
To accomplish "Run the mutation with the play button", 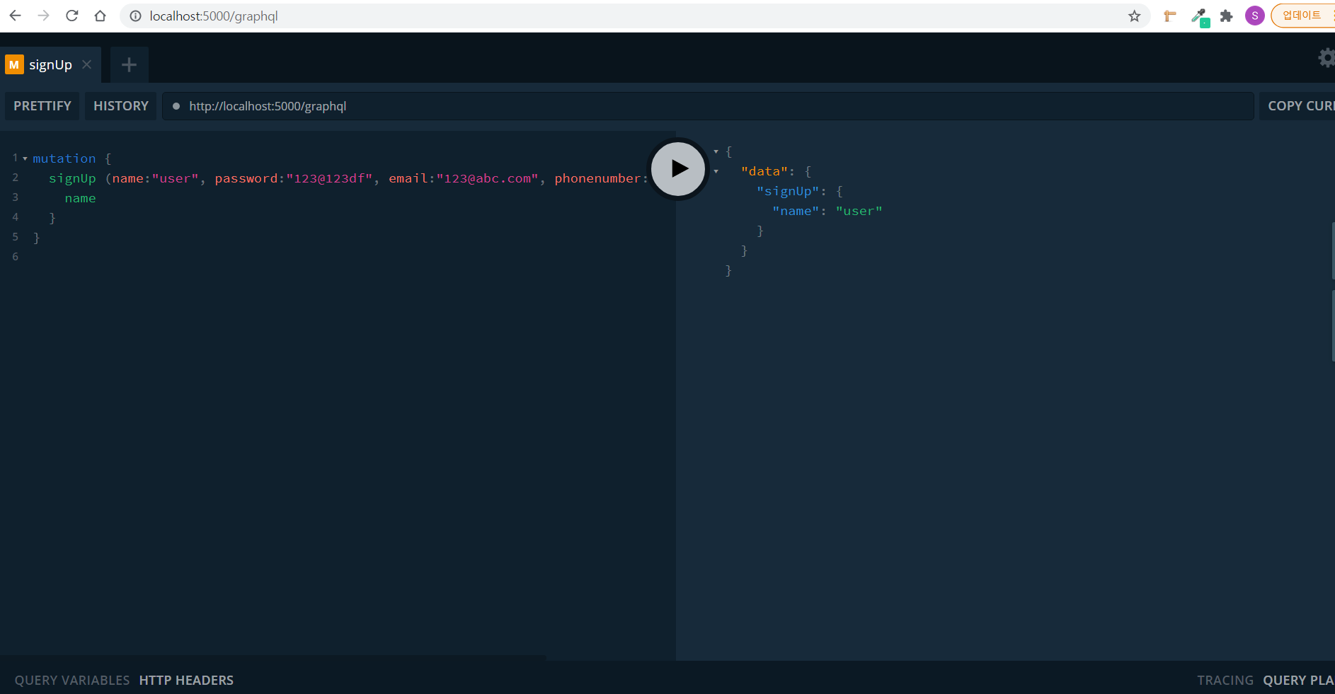I will point(678,168).
